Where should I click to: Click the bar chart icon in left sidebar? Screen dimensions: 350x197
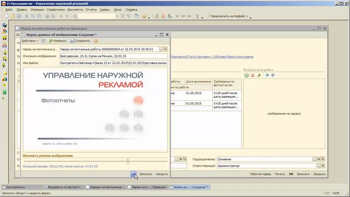pos(4,79)
